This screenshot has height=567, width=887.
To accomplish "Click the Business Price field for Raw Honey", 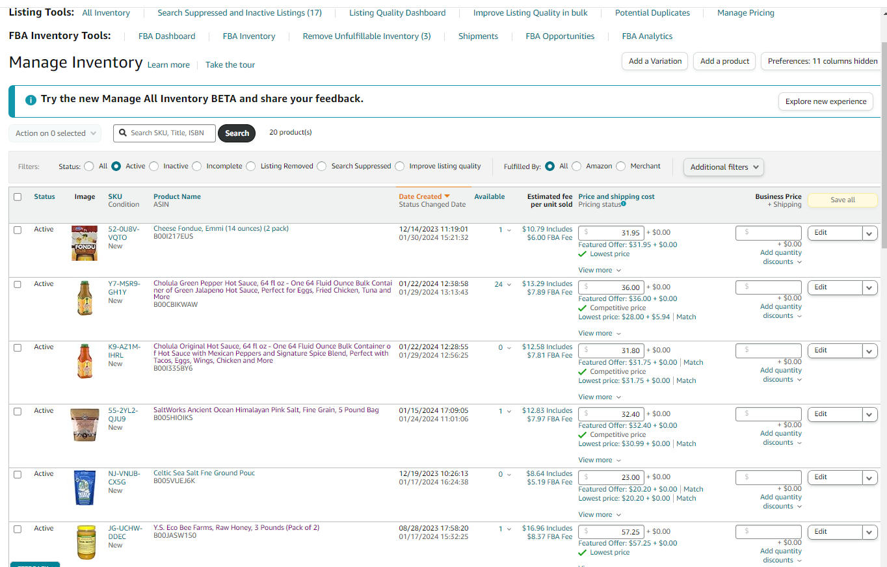I will 769,532.
